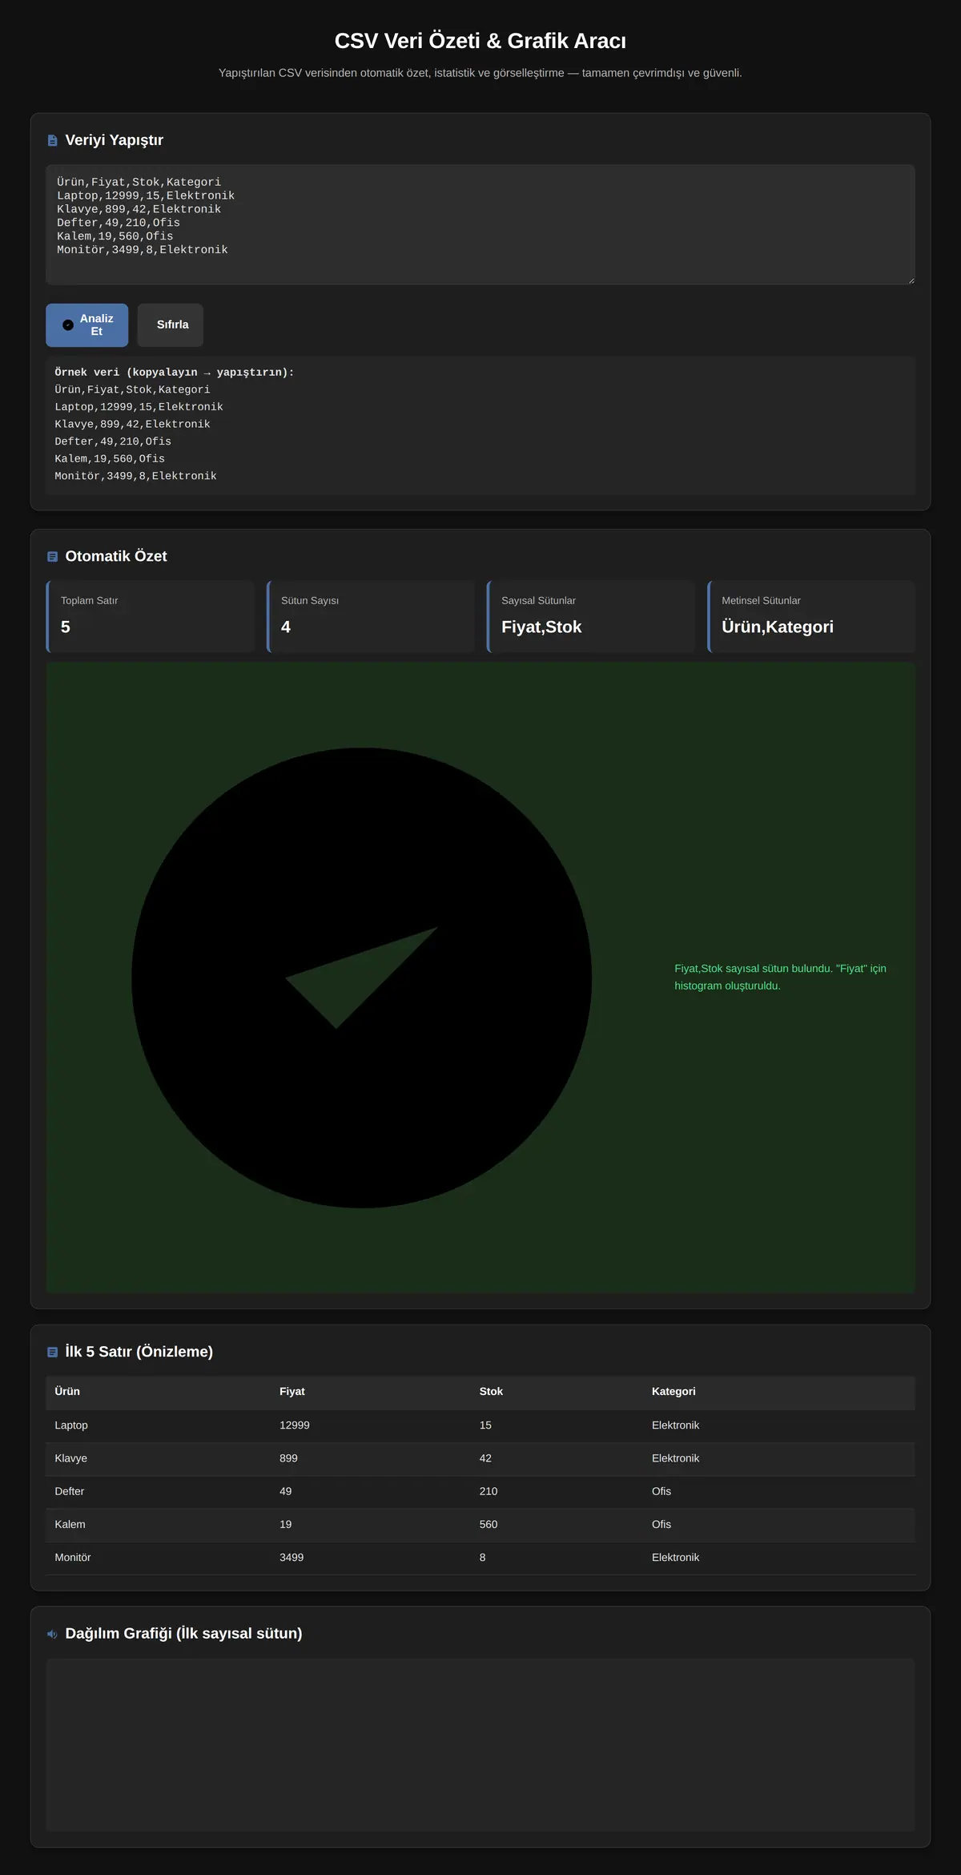Image resolution: width=961 pixels, height=1875 pixels.
Task: Reset the form with Sıfırla
Action: click(171, 325)
